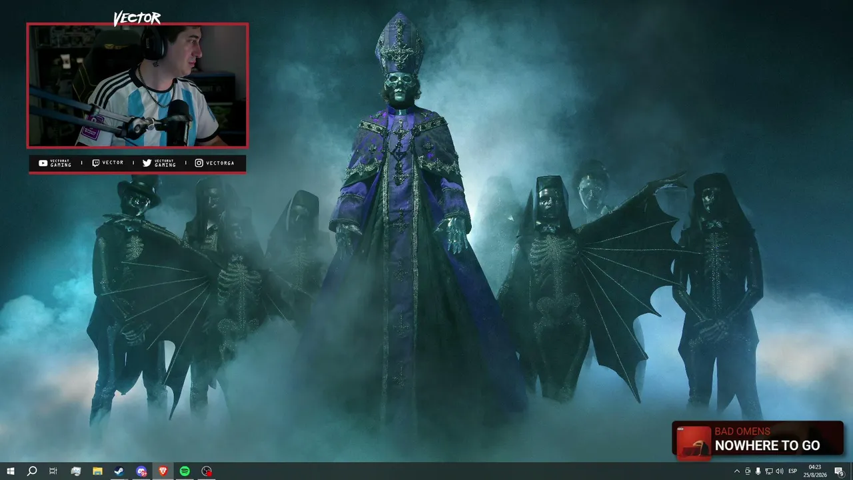The width and height of the screenshot is (853, 480).
Task: Open network settings from the tray icon
Action: pyautogui.click(x=769, y=471)
